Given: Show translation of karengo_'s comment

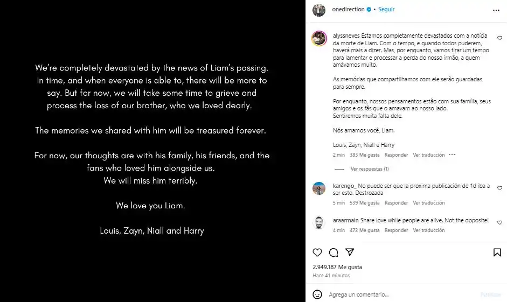Looking at the screenshot, I should coord(429,203).
